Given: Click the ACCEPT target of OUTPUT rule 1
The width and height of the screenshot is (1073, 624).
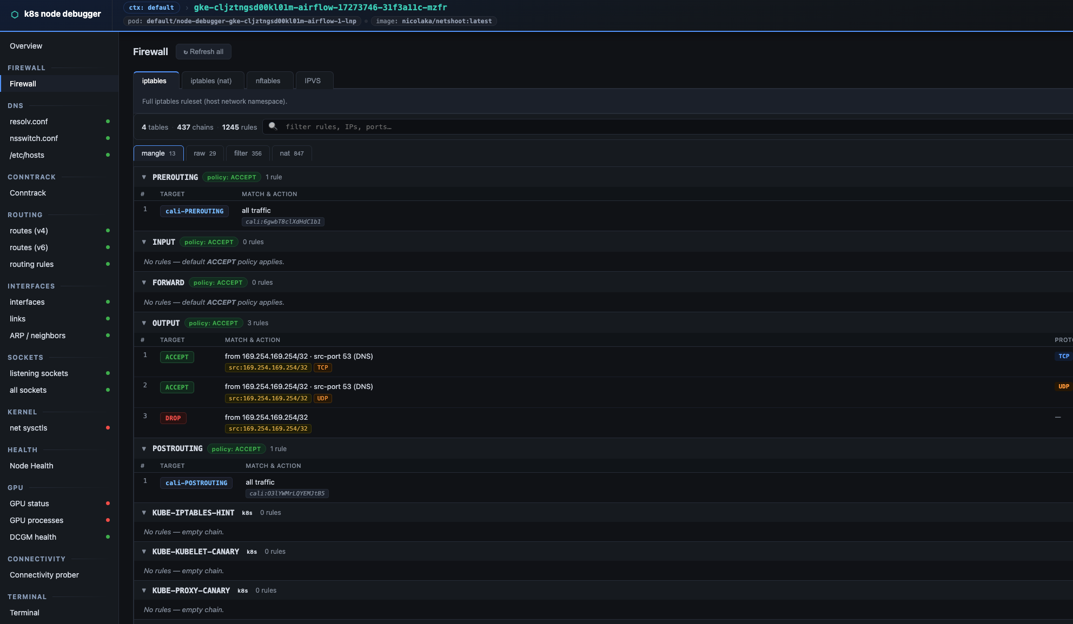Looking at the screenshot, I should (x=177, y=357).
